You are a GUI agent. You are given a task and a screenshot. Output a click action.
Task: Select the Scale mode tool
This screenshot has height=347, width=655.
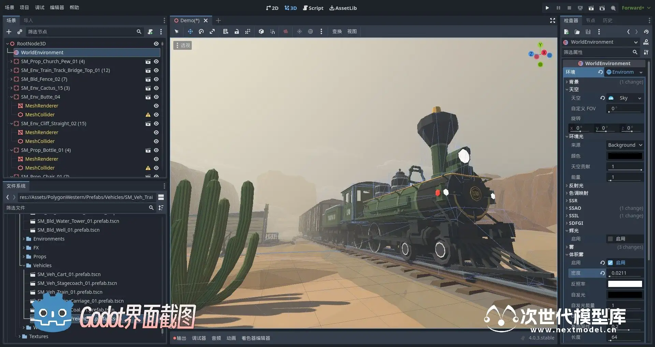pos(212,31)
